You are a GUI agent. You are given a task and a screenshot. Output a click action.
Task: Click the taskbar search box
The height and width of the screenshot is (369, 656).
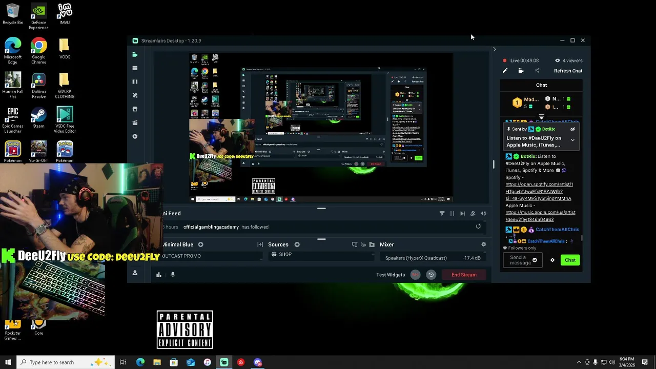click(x=65, y=362)
